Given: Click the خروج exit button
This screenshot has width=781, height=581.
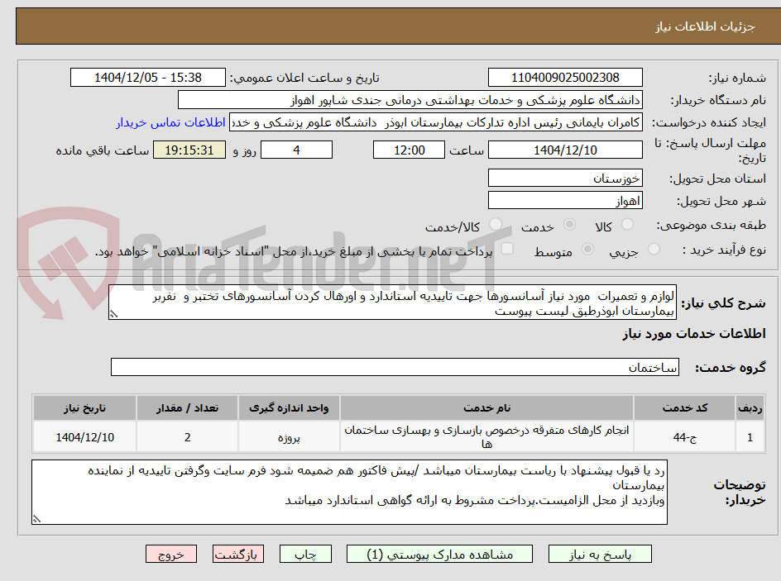Looking at the screenshot, I should [170, 554].
